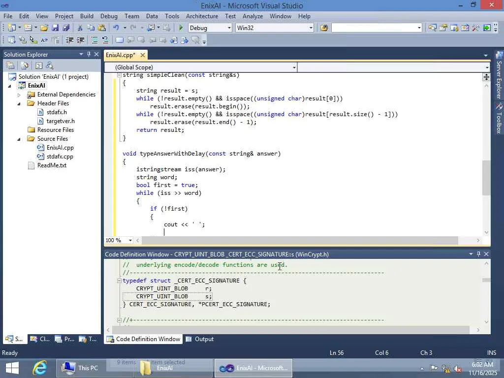Image resolution: width=504 pixels, height=378 pixels.
Task: Open the Build menu
Action: click(87, 16)
